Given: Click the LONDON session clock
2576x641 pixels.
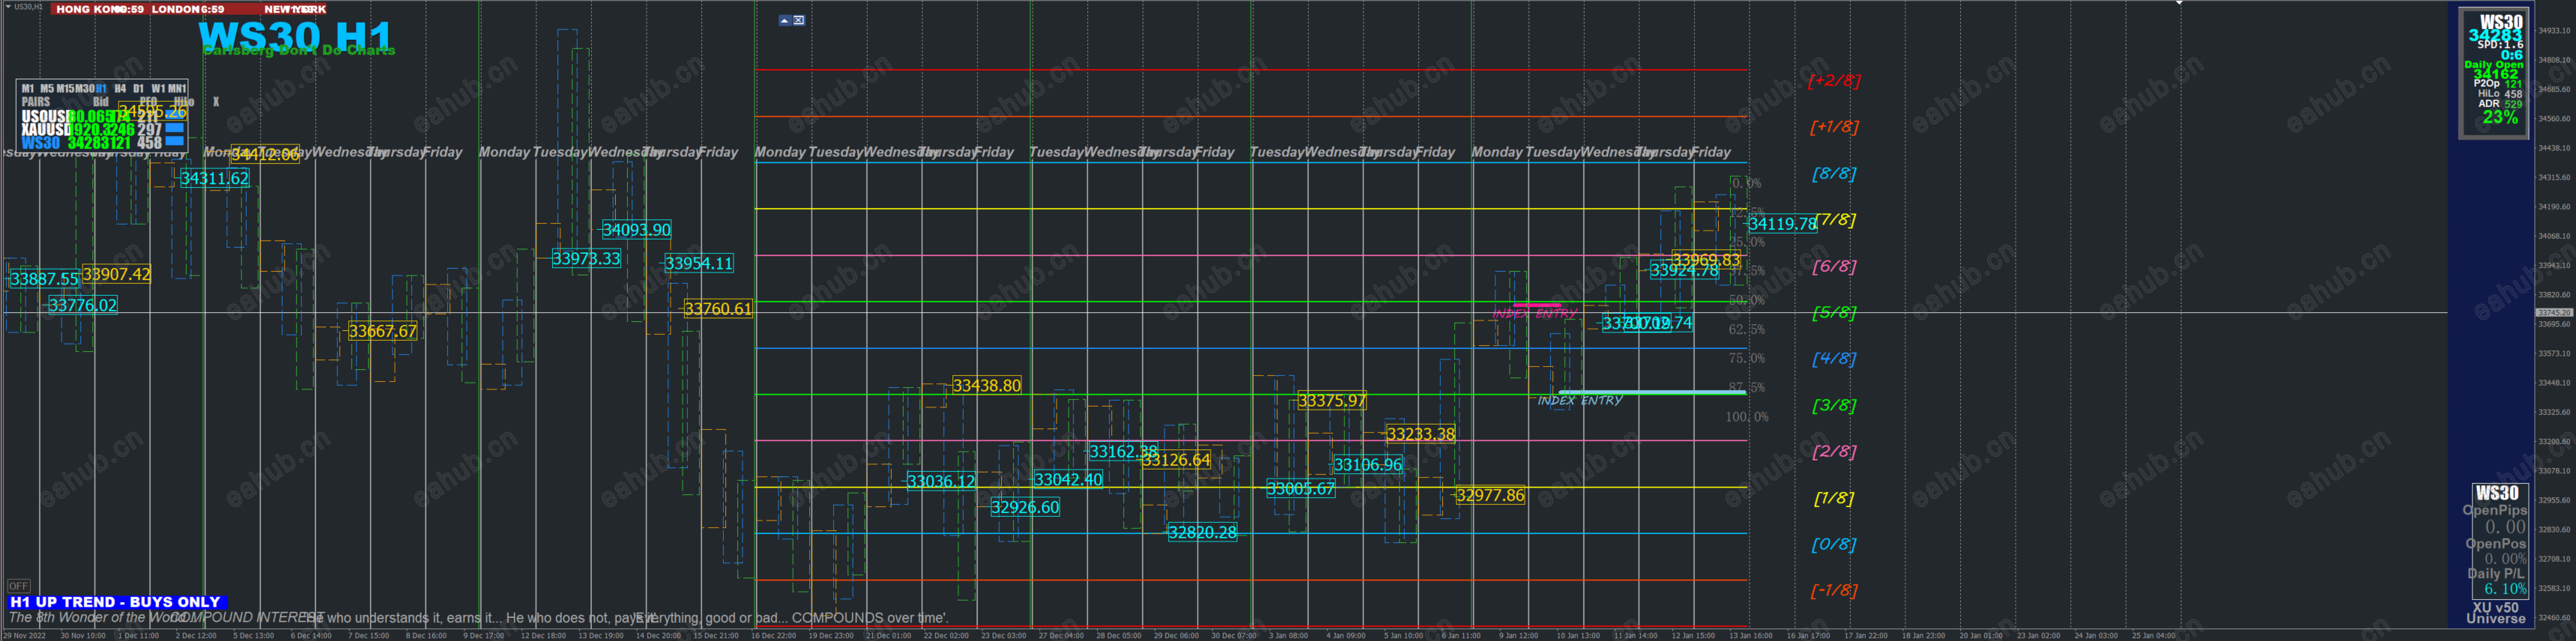Looking at the screenshot, I should [x=189, y=9].
